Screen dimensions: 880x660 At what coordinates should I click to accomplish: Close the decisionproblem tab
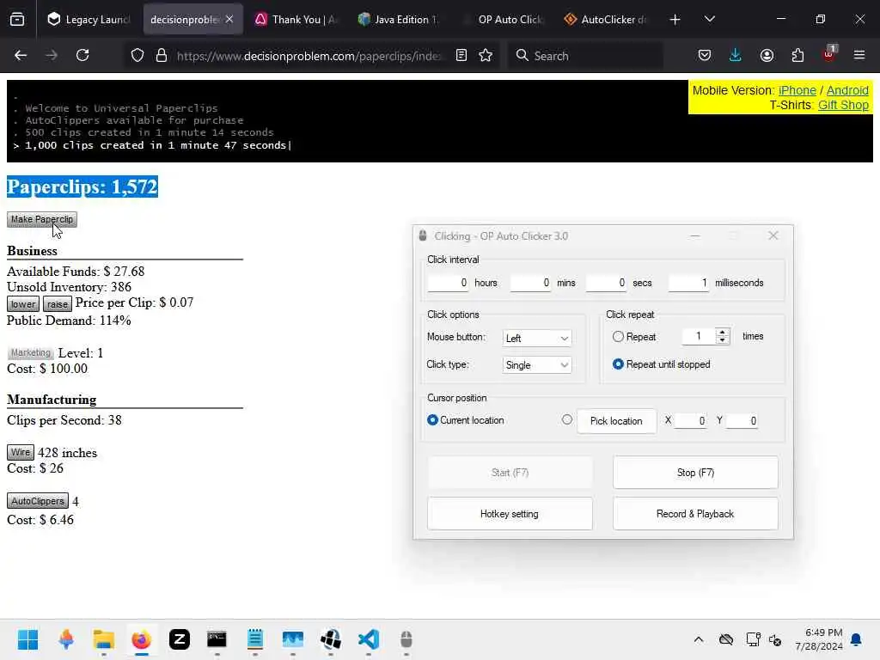point(229,19)
